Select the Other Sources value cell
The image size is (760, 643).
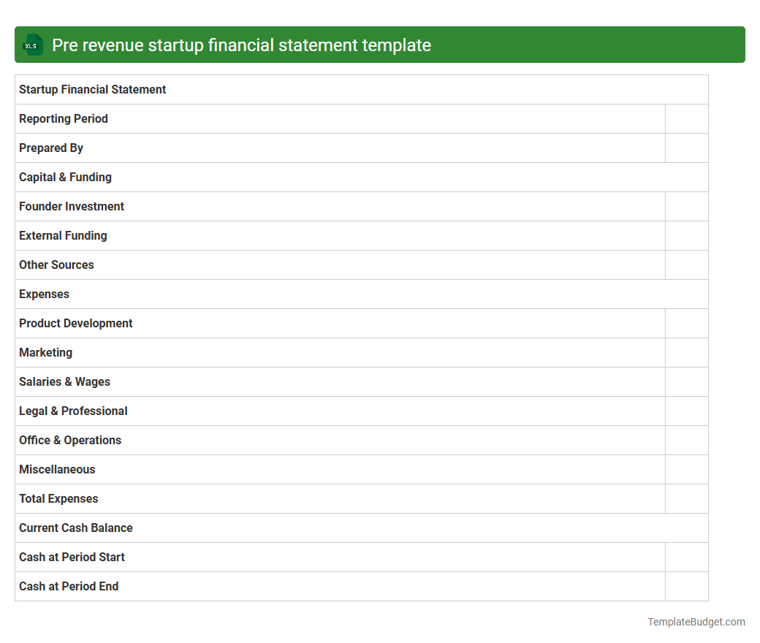click(x=686, y=265)
